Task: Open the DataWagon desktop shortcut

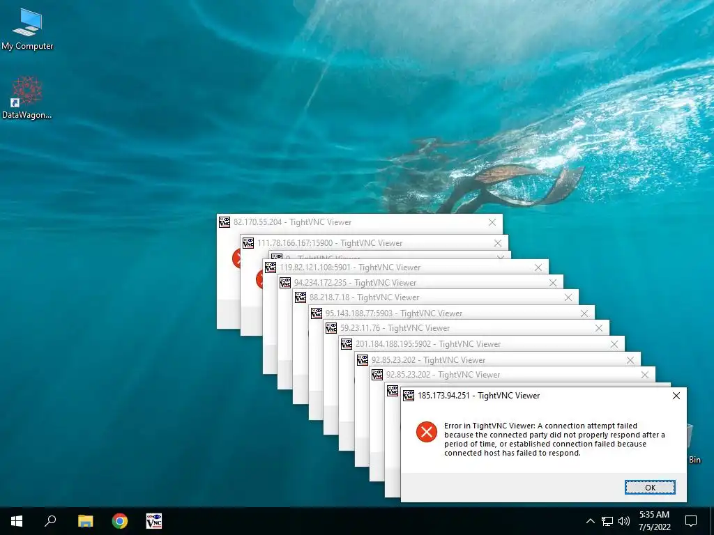Action: (x=27, y=98)
